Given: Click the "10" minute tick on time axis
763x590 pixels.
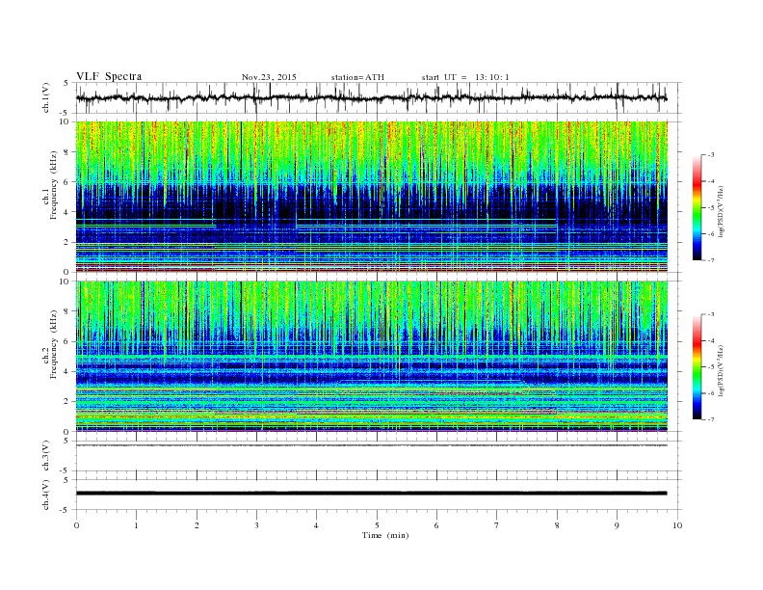Looking at the screenshot, I should pyautogui.click(x=677, y=525).
